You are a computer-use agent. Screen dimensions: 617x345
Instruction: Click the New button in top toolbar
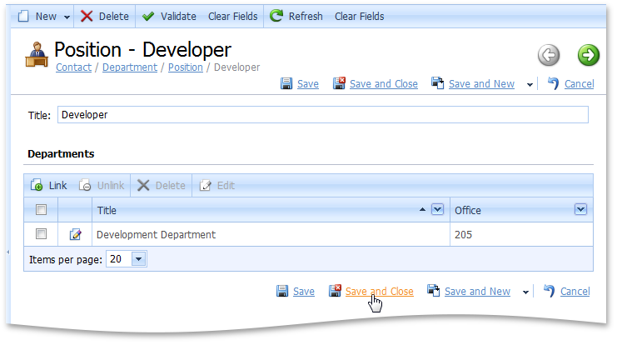37,17
